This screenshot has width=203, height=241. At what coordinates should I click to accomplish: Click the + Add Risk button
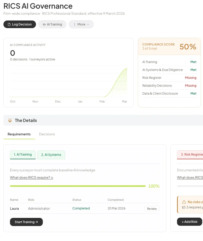(189, 222)
